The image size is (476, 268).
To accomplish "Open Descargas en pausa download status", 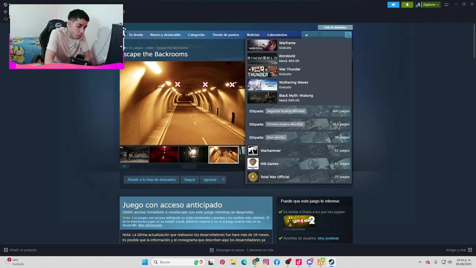I will coord(241,250).
